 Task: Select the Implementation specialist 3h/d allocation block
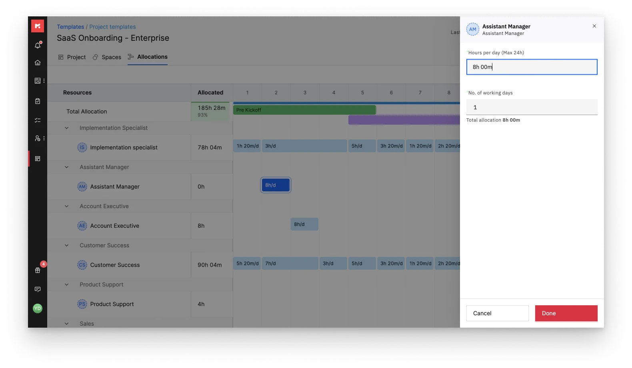tap(304, 146)
